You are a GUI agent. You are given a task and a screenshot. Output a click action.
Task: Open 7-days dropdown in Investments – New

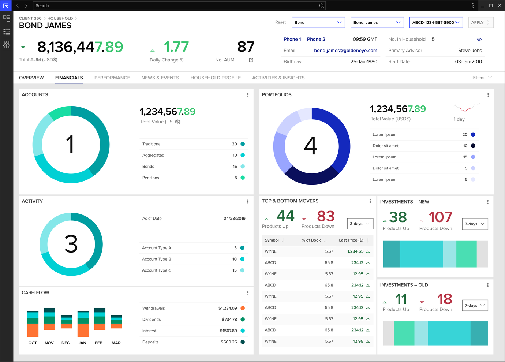tap(475, 224)
